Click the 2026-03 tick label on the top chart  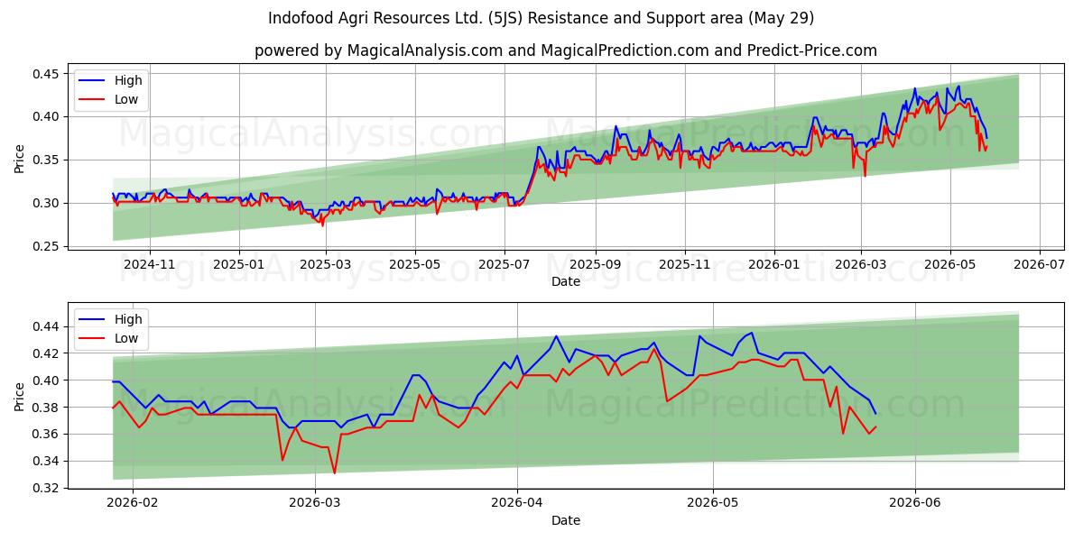pyautogui.click(x=860, y=264)
